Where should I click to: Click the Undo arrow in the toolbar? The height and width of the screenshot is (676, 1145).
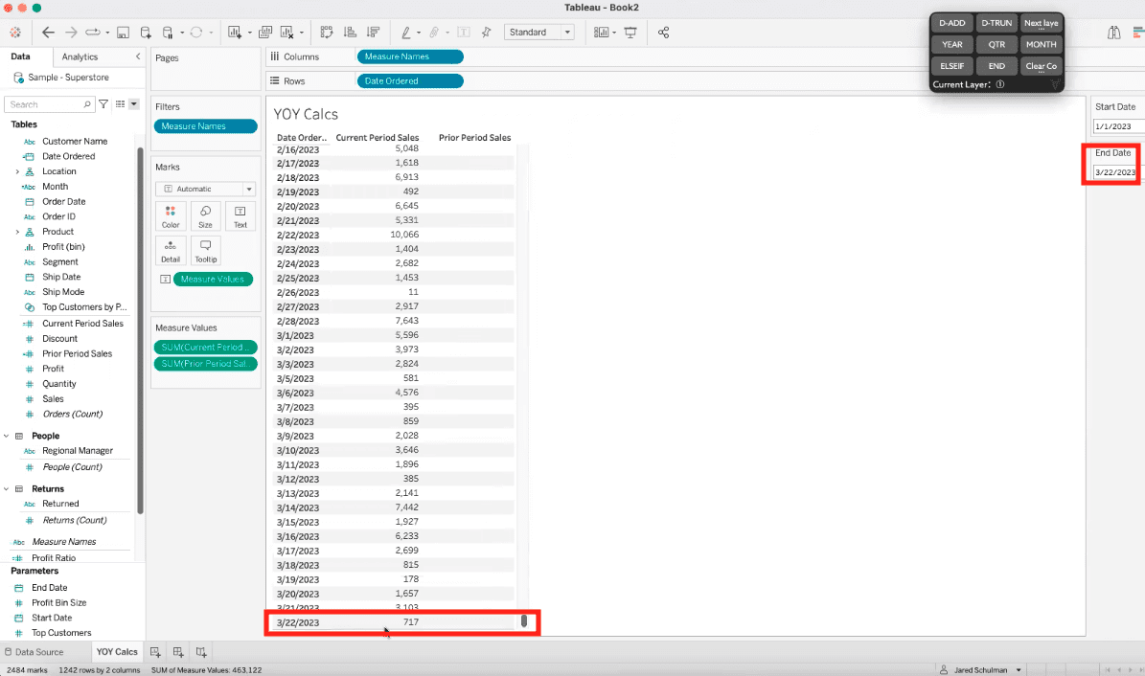[46, 32]
